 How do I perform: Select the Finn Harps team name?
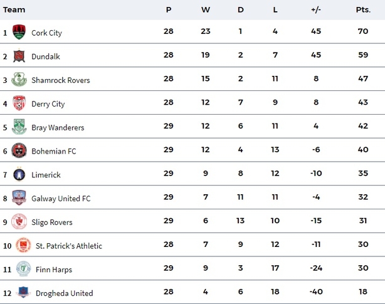point(54,270)
